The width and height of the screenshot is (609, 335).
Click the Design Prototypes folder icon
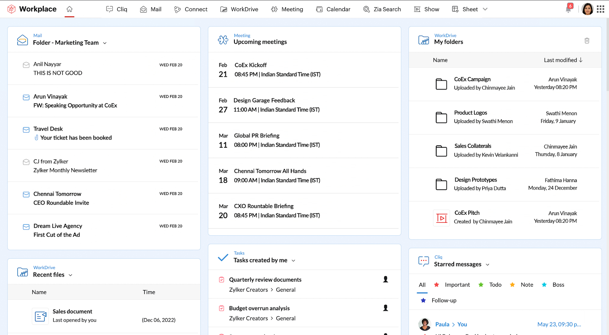click(x=441, y=184)
